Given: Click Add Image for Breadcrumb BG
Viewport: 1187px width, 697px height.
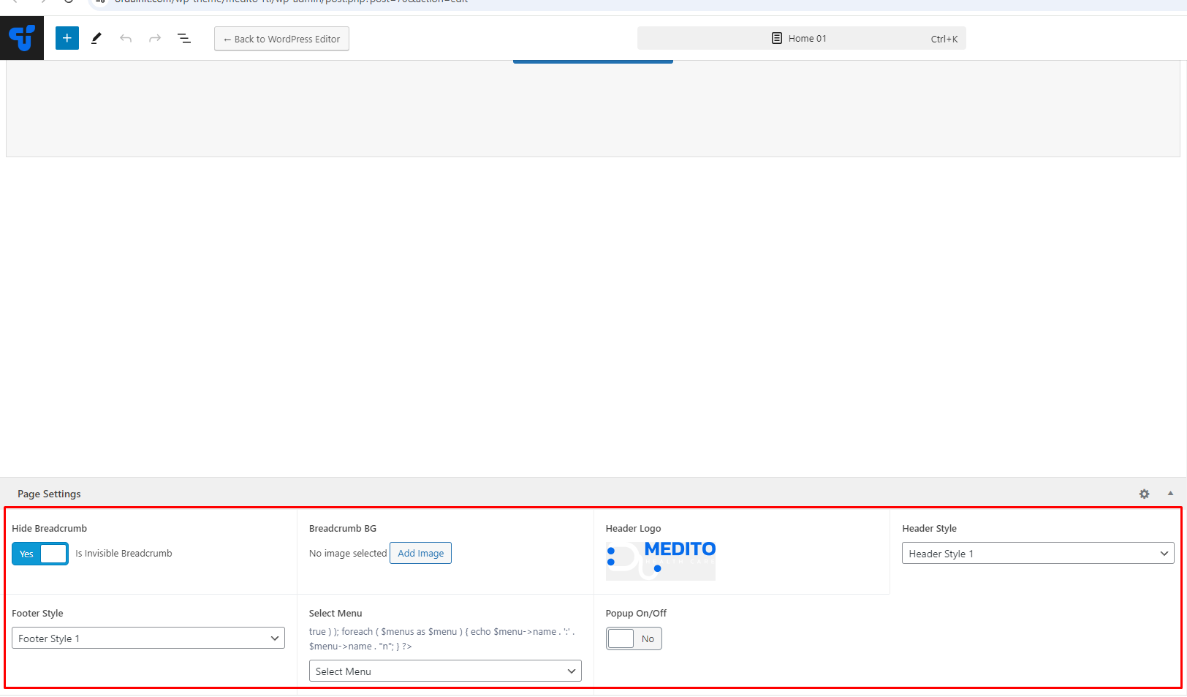Looking at the screenshot, I should (x=420, y=554).
